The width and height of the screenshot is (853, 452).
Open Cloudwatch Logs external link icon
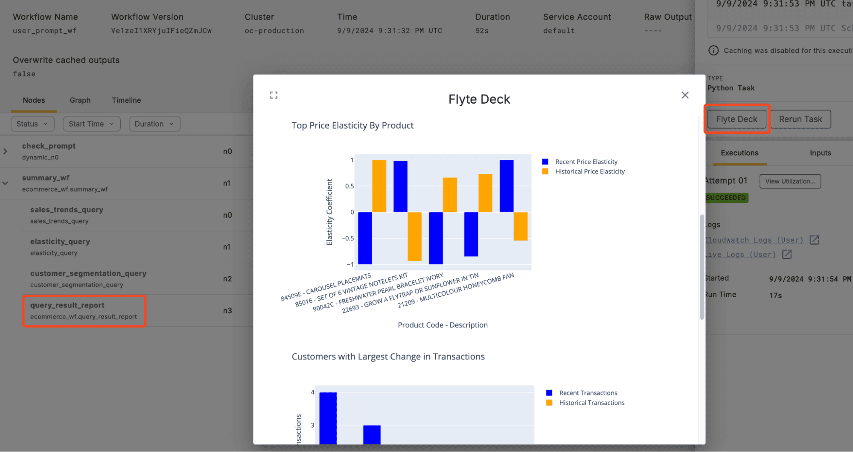[814, 240]
